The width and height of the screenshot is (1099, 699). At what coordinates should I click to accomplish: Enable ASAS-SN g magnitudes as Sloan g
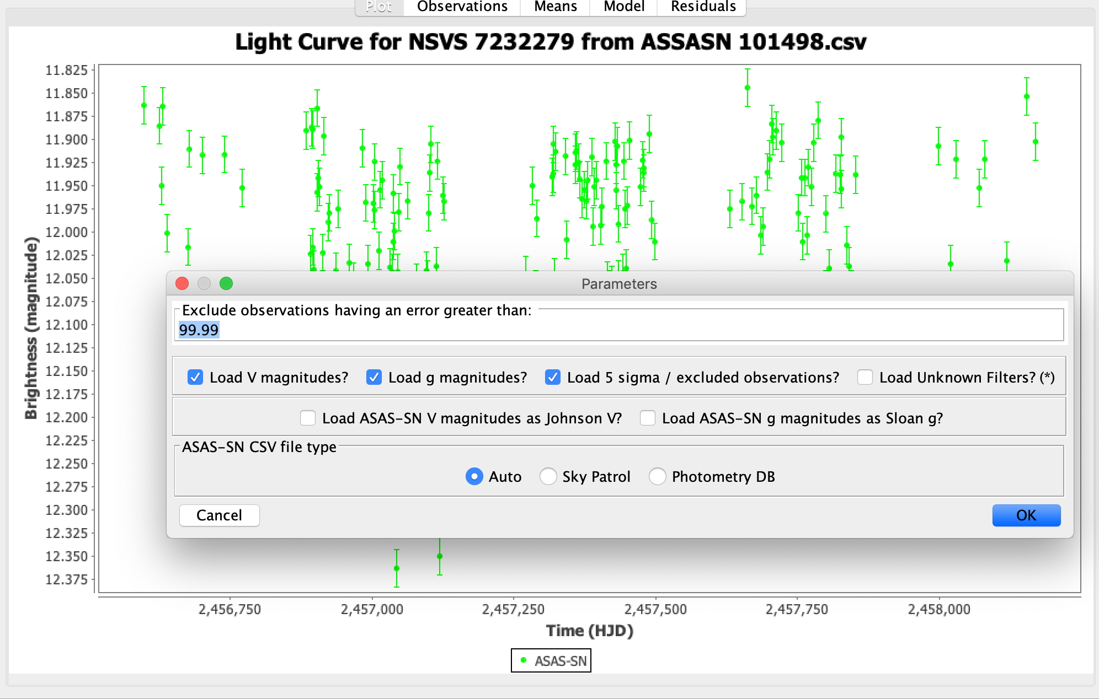click(x=648, y=418)
